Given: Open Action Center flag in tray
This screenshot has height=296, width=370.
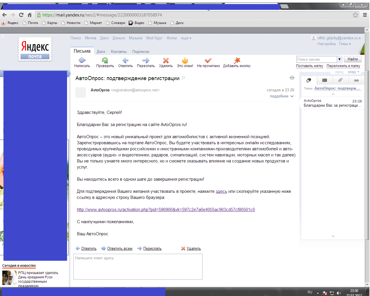Looking at the screenshot, I should tap(325, 293).
